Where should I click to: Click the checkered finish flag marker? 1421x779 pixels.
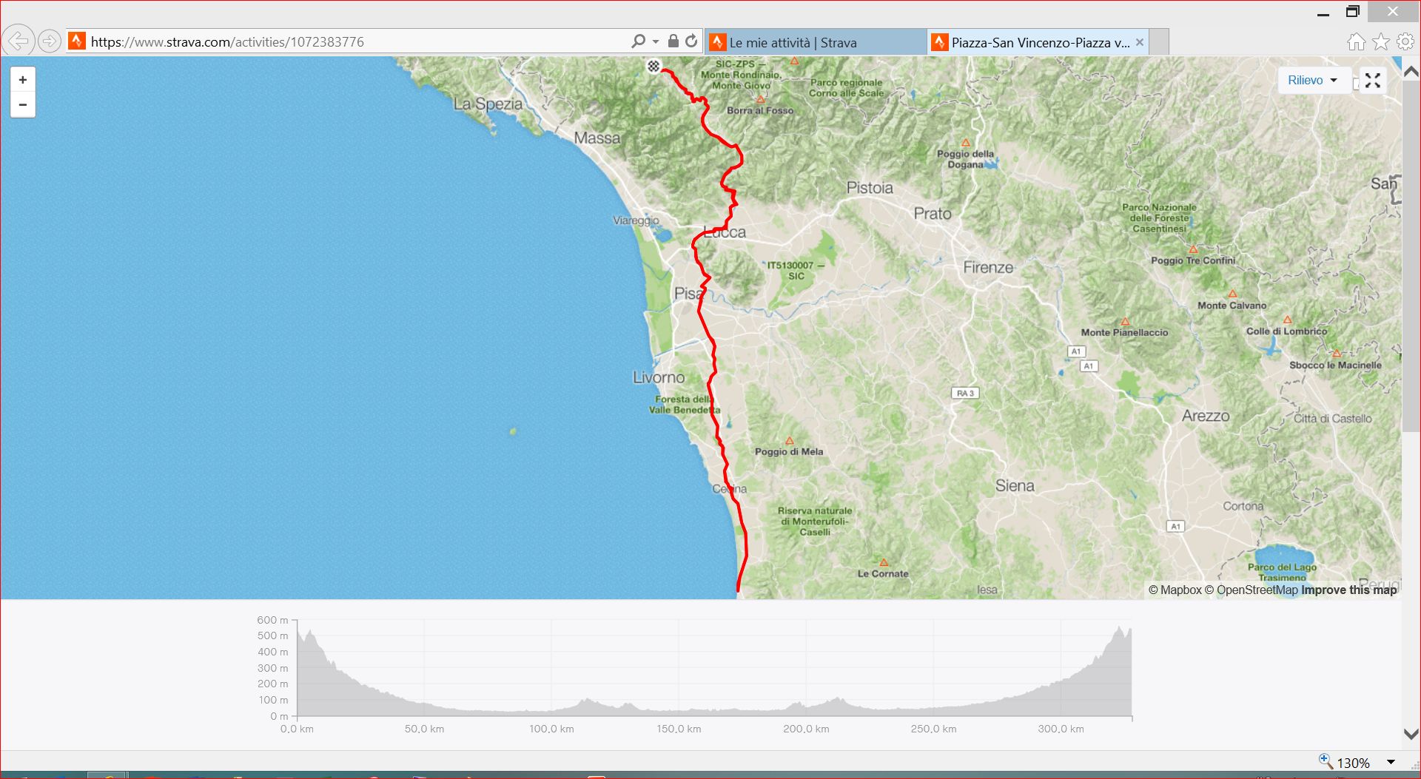coord(654,67)
